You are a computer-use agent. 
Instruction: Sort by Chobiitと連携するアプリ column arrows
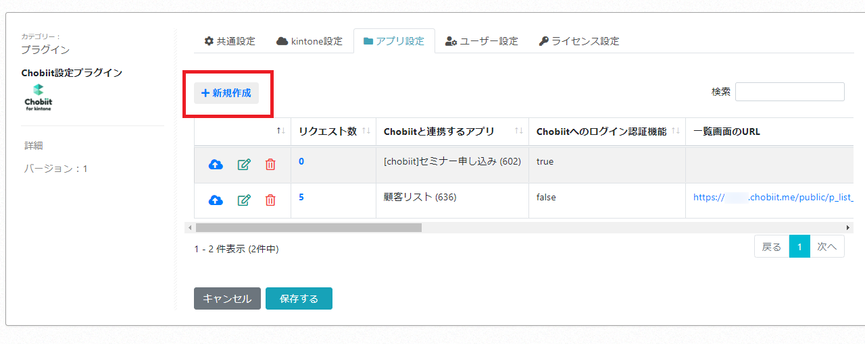coord(519,131)
